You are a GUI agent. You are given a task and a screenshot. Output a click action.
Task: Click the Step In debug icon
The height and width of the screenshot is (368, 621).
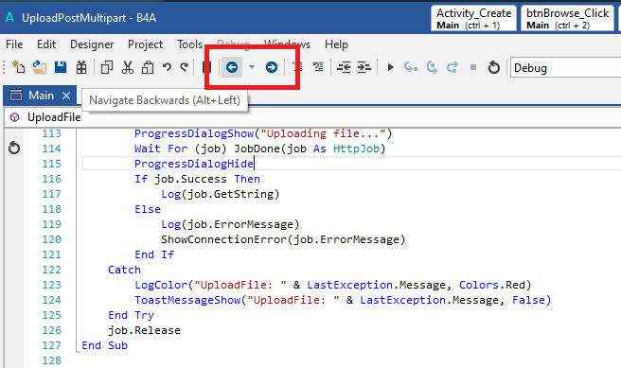[x=410, y=67]
